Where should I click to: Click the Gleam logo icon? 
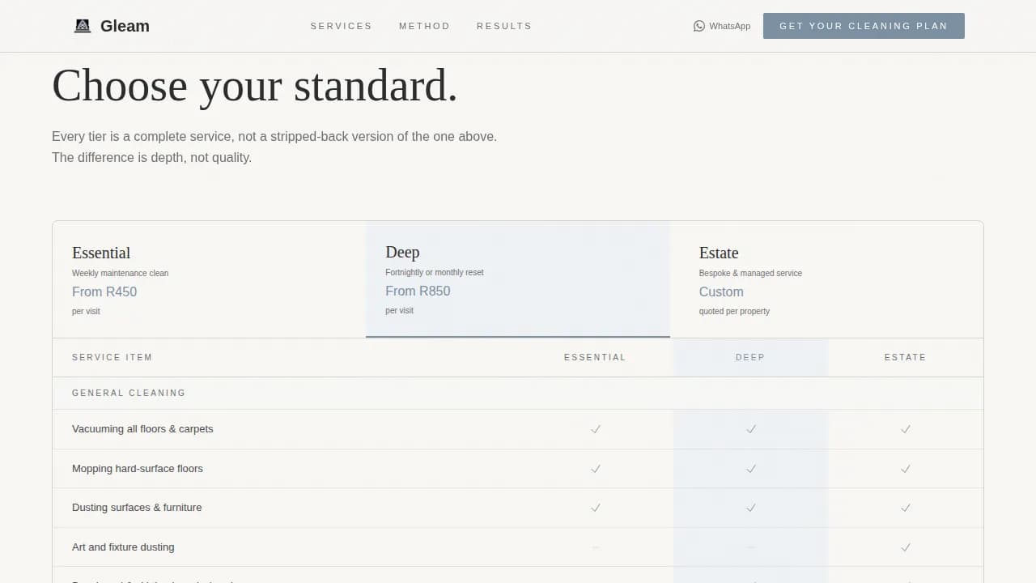[x=82, y=25]
